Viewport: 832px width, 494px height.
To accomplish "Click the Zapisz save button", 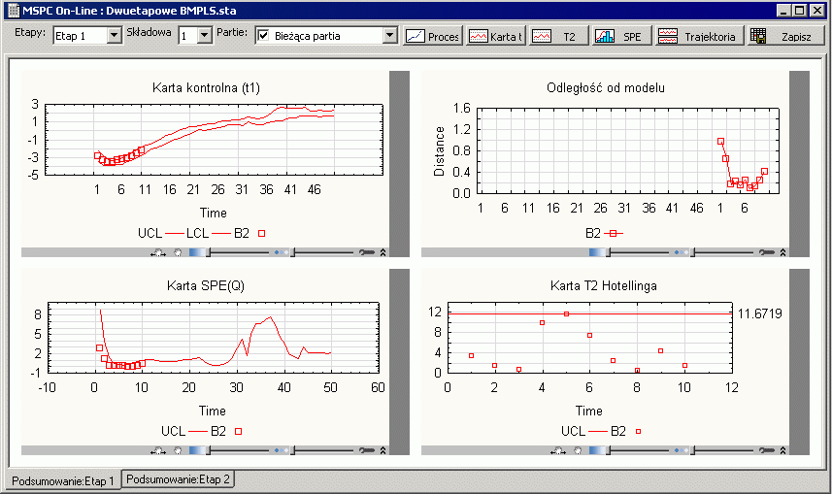I will click(785, 36).
